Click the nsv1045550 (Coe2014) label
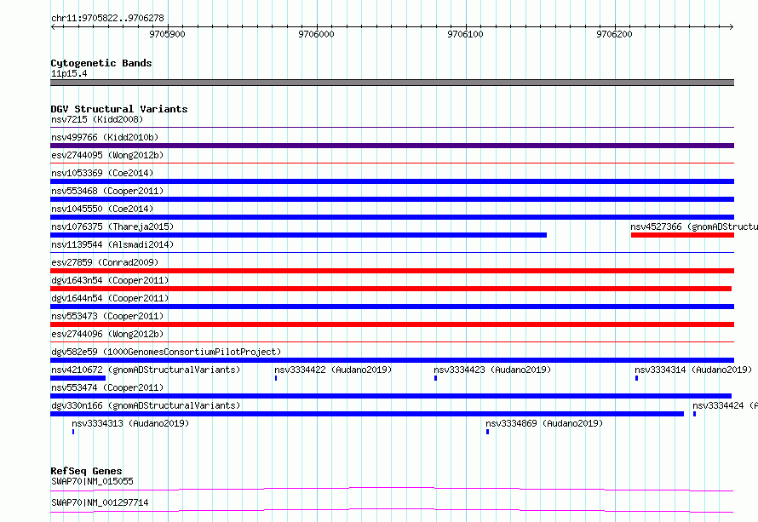The image size is (758, 522). coord(102,209)
